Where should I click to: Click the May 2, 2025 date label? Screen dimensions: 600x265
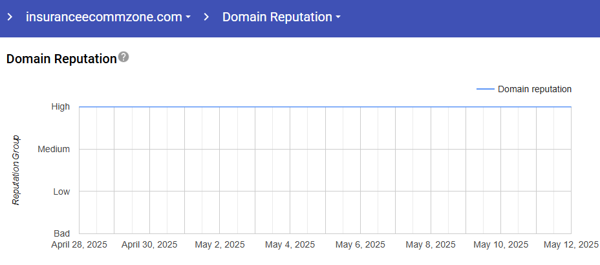coord(220,245)
